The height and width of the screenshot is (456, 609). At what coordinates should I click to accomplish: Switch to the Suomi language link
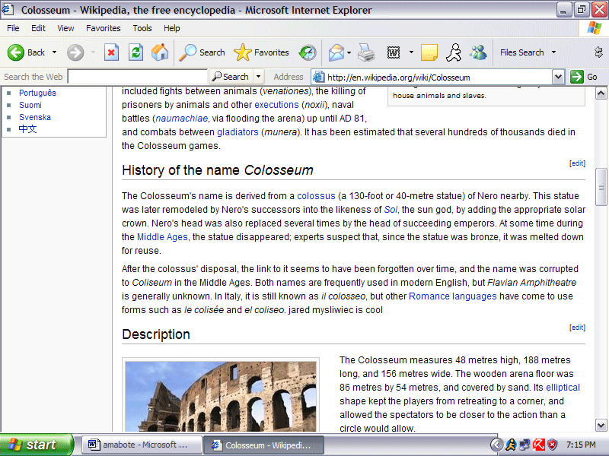click(30, 105)
